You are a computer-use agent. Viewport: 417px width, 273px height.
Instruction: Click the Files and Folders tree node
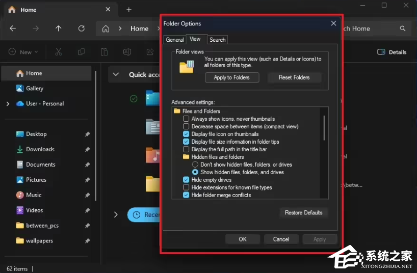197,111
